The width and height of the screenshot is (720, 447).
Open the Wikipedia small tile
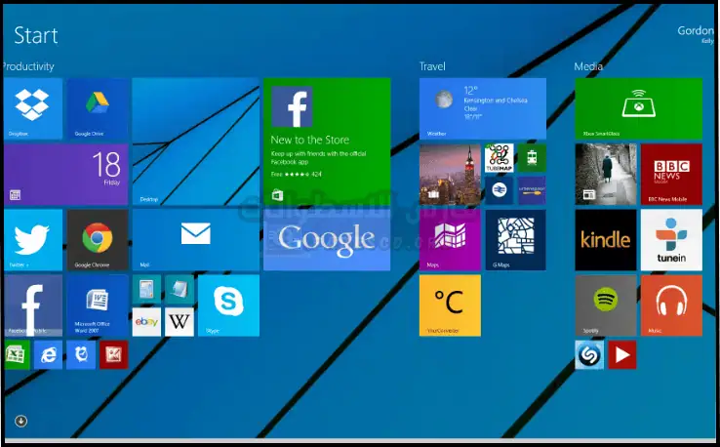click(x=179, y=321)
